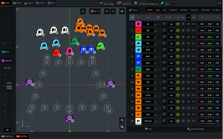The width and height of the screenshot is (223, 139).
Task: Open the Zone dropdown for Kick
Action: tap(194, 76)
